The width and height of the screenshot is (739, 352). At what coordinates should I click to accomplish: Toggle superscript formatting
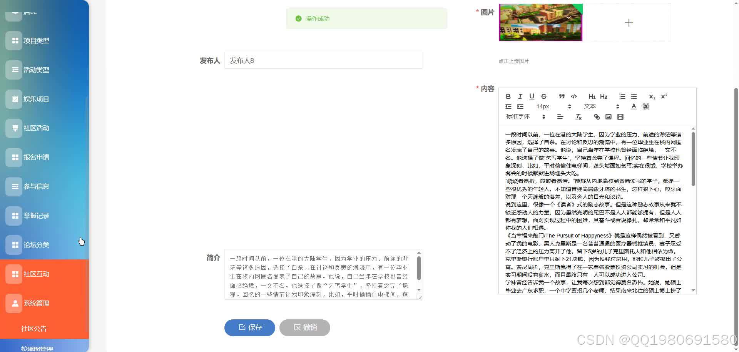point(664,96)
